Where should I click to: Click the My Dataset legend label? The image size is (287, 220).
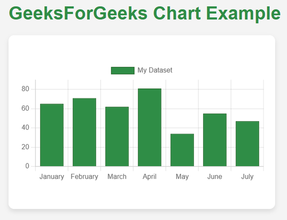pyautogui.click(x=155, y=70)
